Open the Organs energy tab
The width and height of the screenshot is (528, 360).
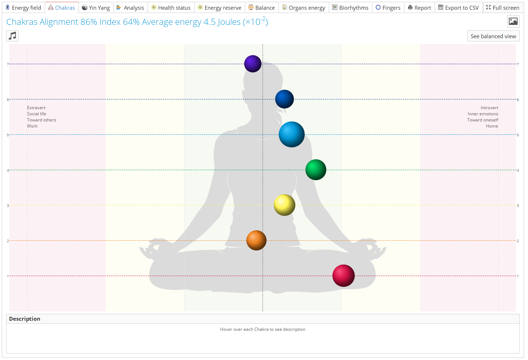pyautogui.click(x=304, y=7)
